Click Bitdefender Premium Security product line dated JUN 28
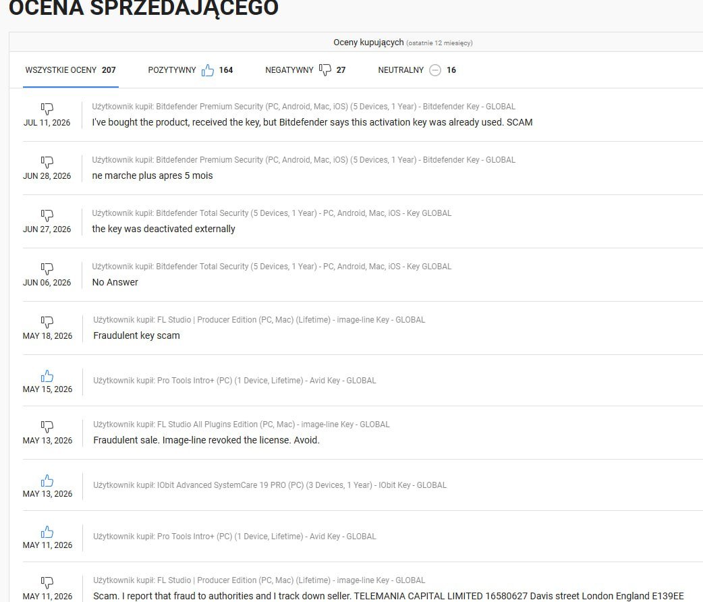The image size is (703, 602). 304,160
